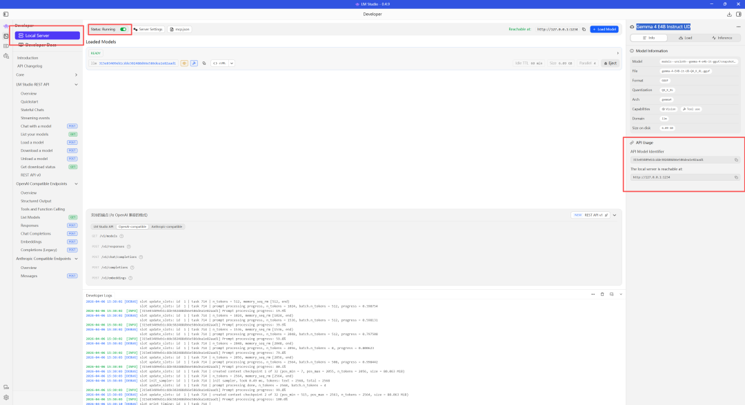Select the Anthropic-compatible endpoint tab
The image size is (745, 405).
(167, 227)
